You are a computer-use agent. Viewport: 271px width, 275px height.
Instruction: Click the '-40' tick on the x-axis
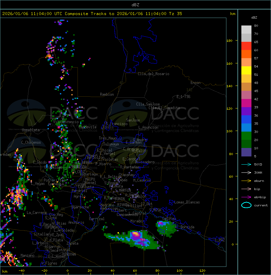[21, 270]
